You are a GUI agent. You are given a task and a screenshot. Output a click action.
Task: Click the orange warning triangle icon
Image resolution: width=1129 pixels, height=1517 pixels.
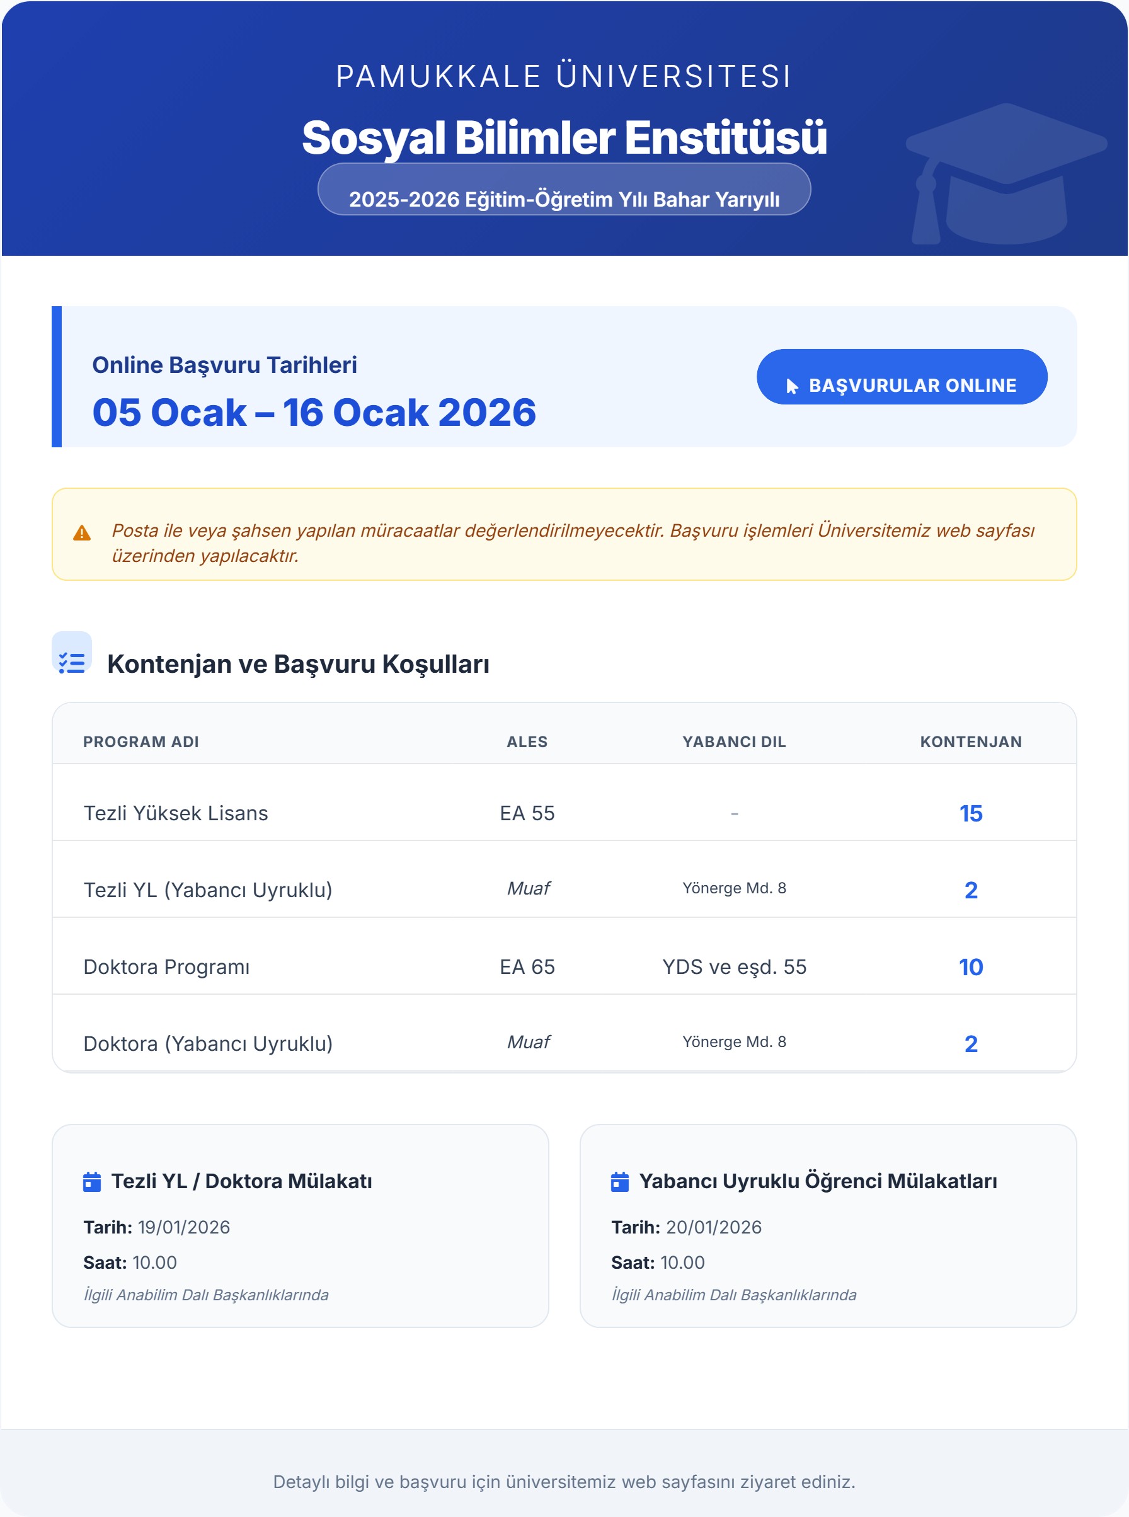click(x=81, y=533)
